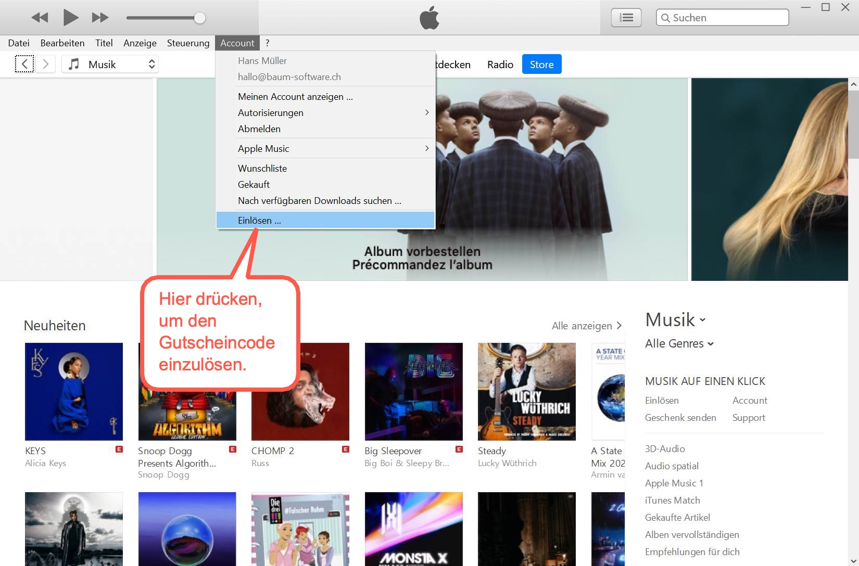This screenshot has width=859, height=566.
Task: Focus the Suchen search field
Action: point(723,18)
